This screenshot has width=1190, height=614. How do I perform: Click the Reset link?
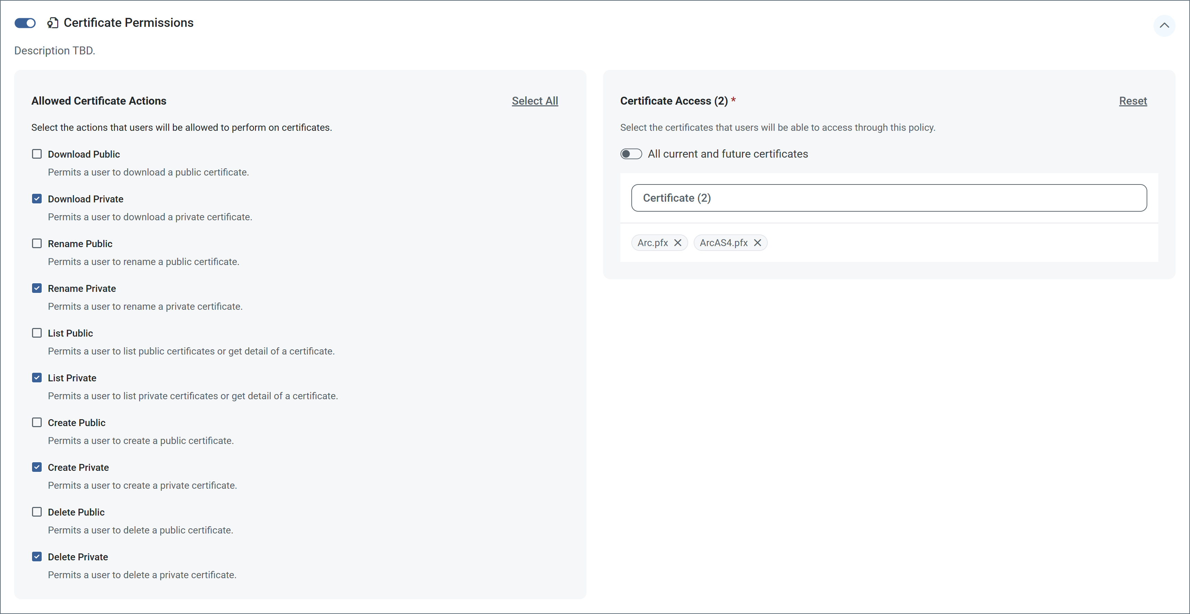click(1133, 100)
